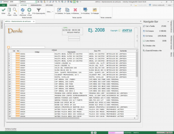The height and width of the screenshot is (134, 174).
Task: Select the Sel box for article 00010
Action: (x=18, y=75)
